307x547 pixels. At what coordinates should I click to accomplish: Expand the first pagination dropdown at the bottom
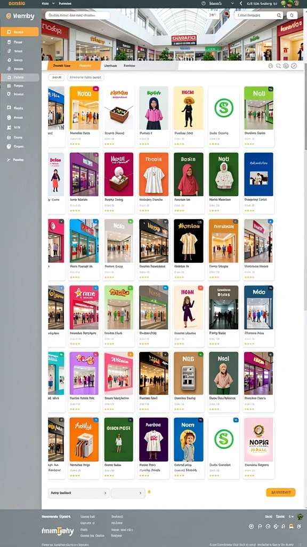[x=79, y=493]
